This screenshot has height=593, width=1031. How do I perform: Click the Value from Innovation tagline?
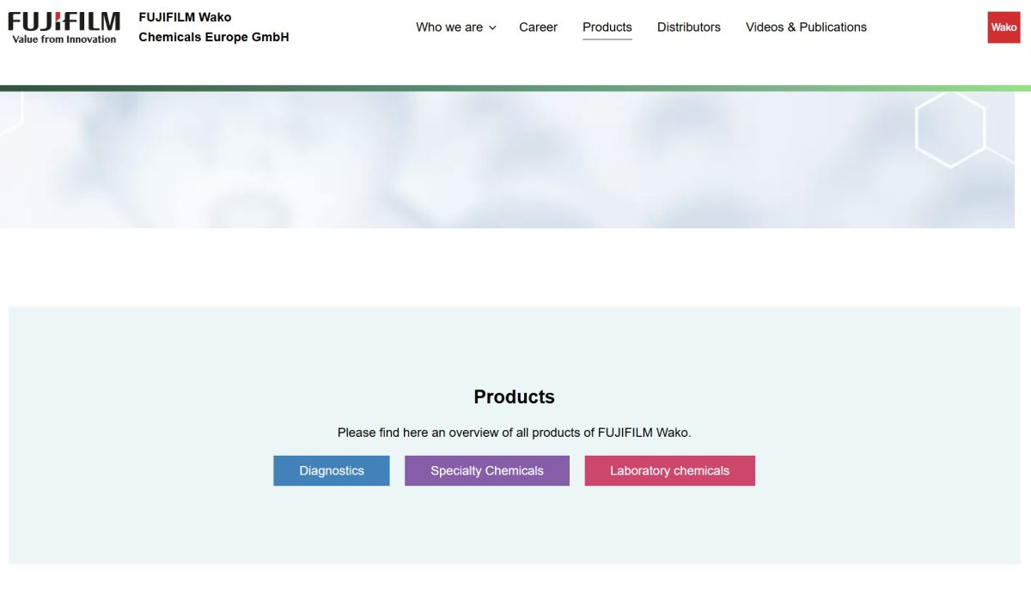[64, 39]
